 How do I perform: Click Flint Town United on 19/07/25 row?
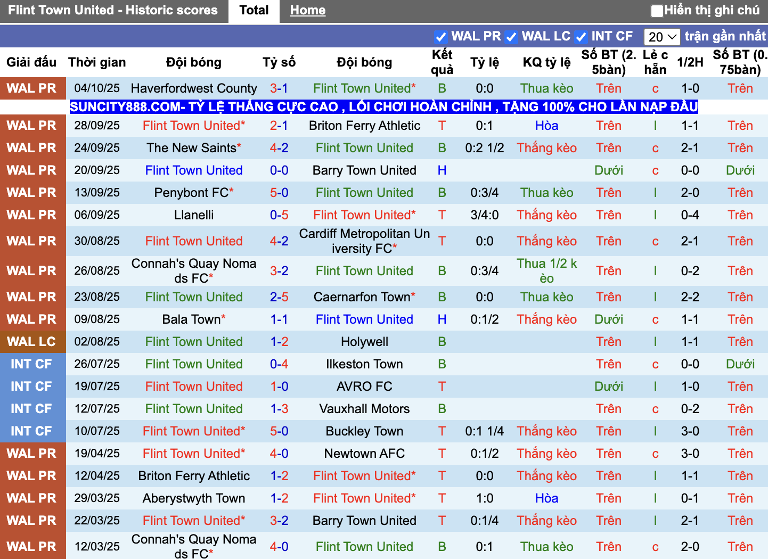[194, 387]
